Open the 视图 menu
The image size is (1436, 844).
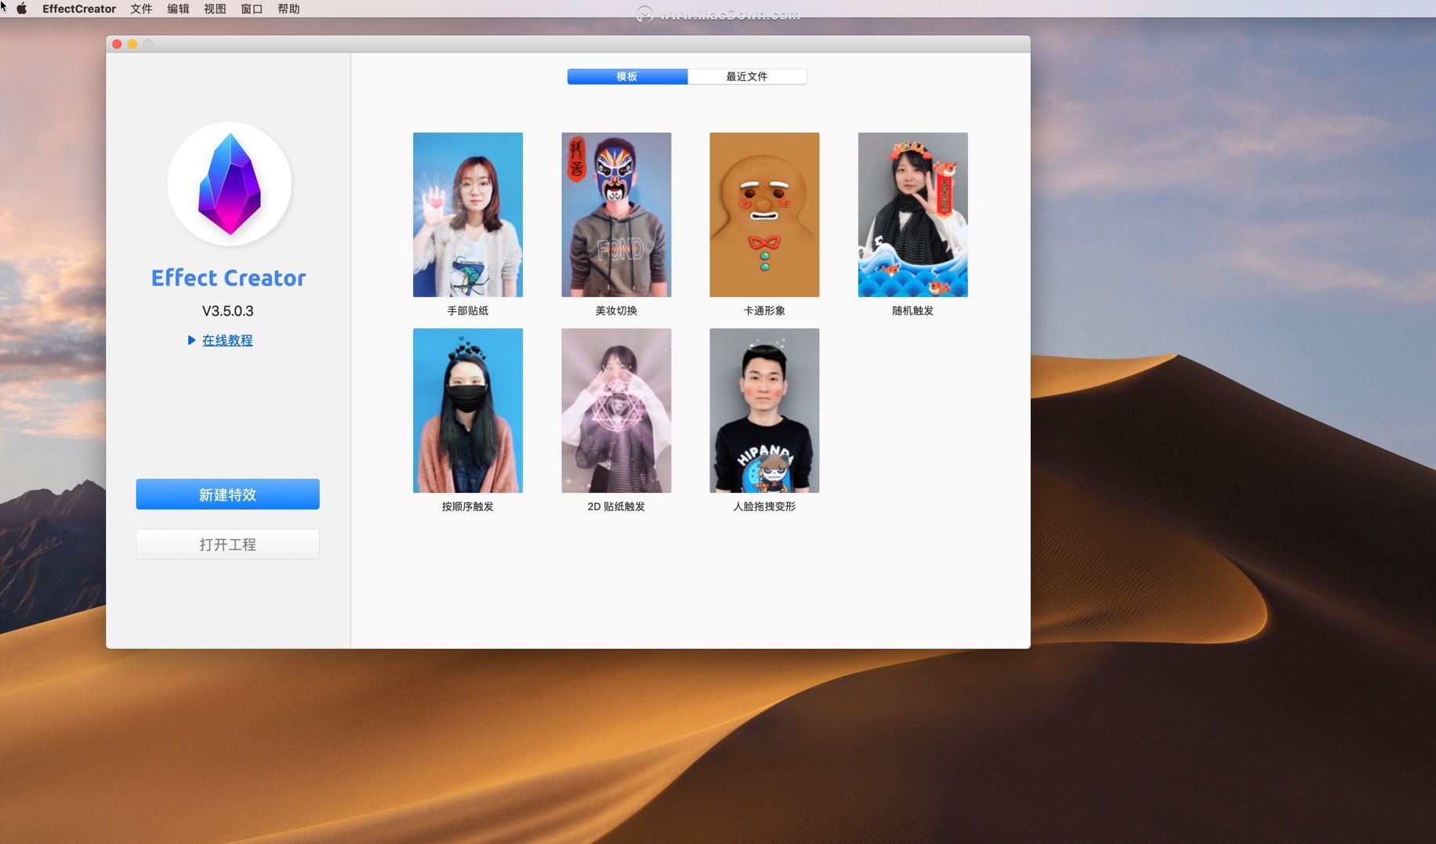pos(215,9)
